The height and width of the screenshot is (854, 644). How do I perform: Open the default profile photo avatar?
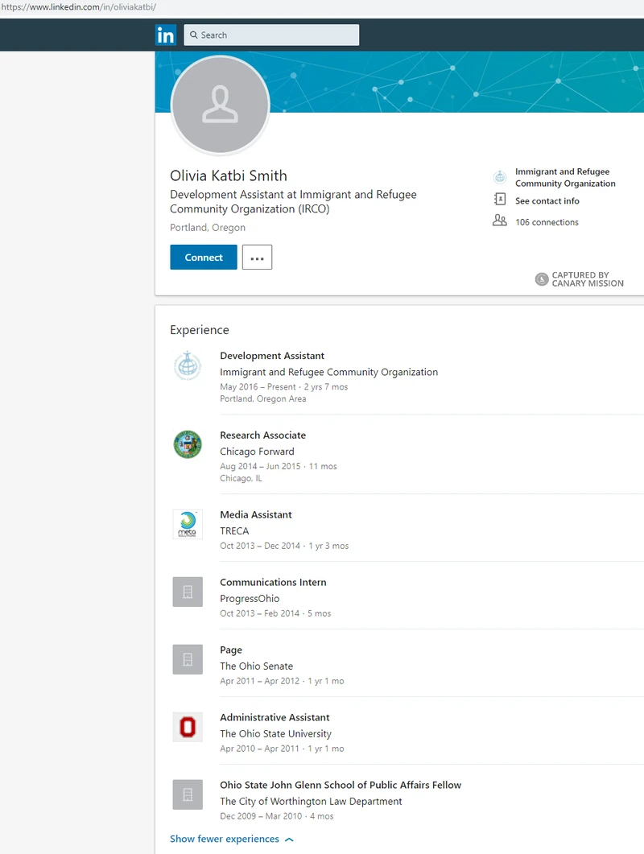pos(220,105)
